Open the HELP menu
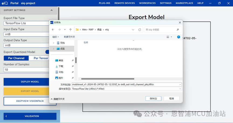Image resolution: width=233 pixels, height=123 pixels. pyautogui.click(x=200, y=3)
